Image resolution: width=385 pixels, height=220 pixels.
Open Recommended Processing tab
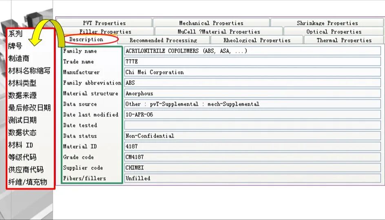(163, 40)
